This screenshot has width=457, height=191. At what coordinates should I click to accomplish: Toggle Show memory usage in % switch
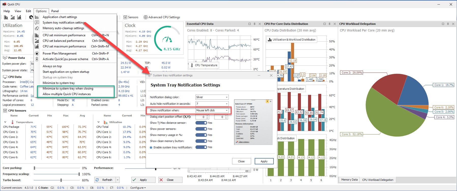[x=201, y=135]
